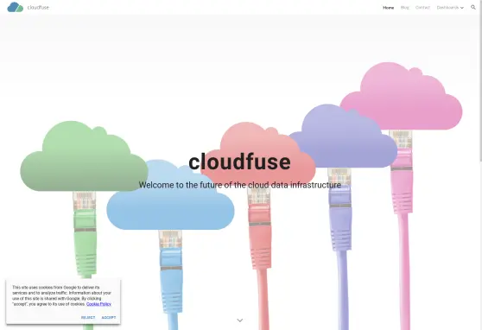Click the Welcome to the future subtitle
Image resolution: width=482 pixels, height=330 pixels.
click(x=240, y=185)
